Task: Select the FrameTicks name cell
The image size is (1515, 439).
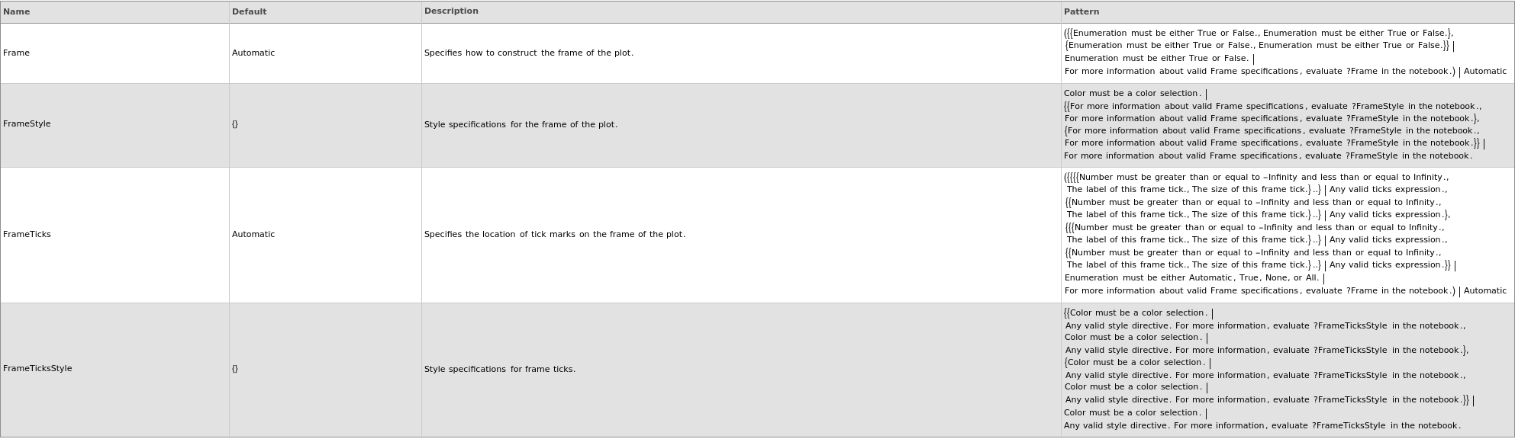Action: pos(27,235)
